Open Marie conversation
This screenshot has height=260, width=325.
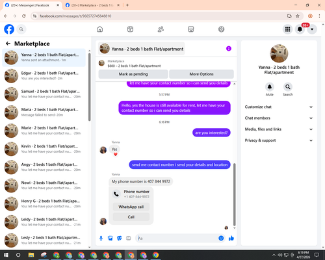(44, 131)
